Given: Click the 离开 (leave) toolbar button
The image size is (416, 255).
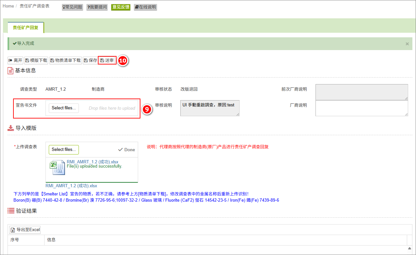Looking at the screenshot, I should point(15,60).
